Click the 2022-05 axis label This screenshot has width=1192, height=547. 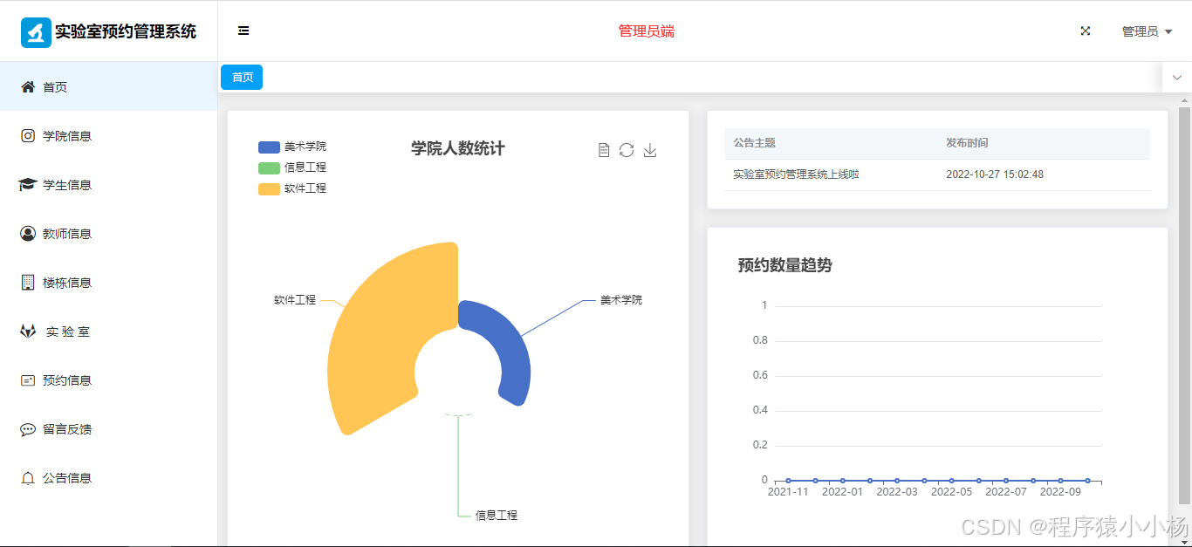coord(951,491)
